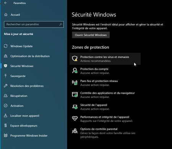The height and width of the screenshot is (149, 172).
Task: Click the back arrow next to Paramètres
Action: (5, 3)
